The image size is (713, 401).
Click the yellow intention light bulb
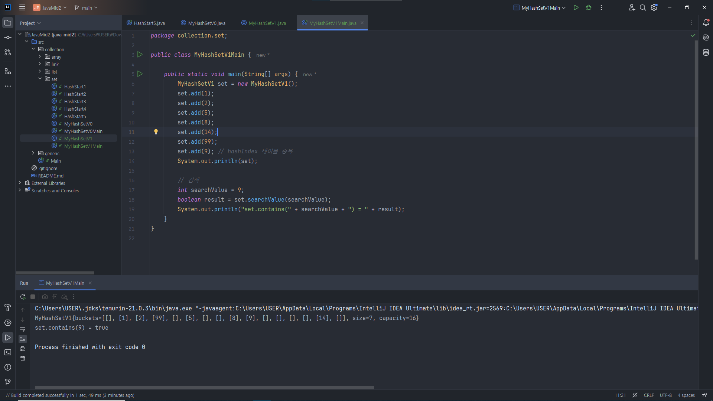point(156,132)
